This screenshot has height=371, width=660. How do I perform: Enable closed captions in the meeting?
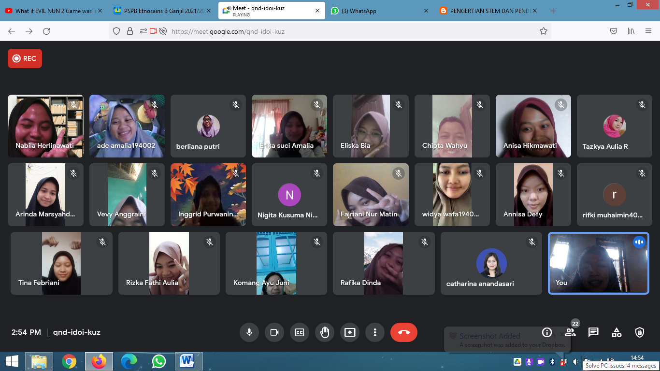300,332
